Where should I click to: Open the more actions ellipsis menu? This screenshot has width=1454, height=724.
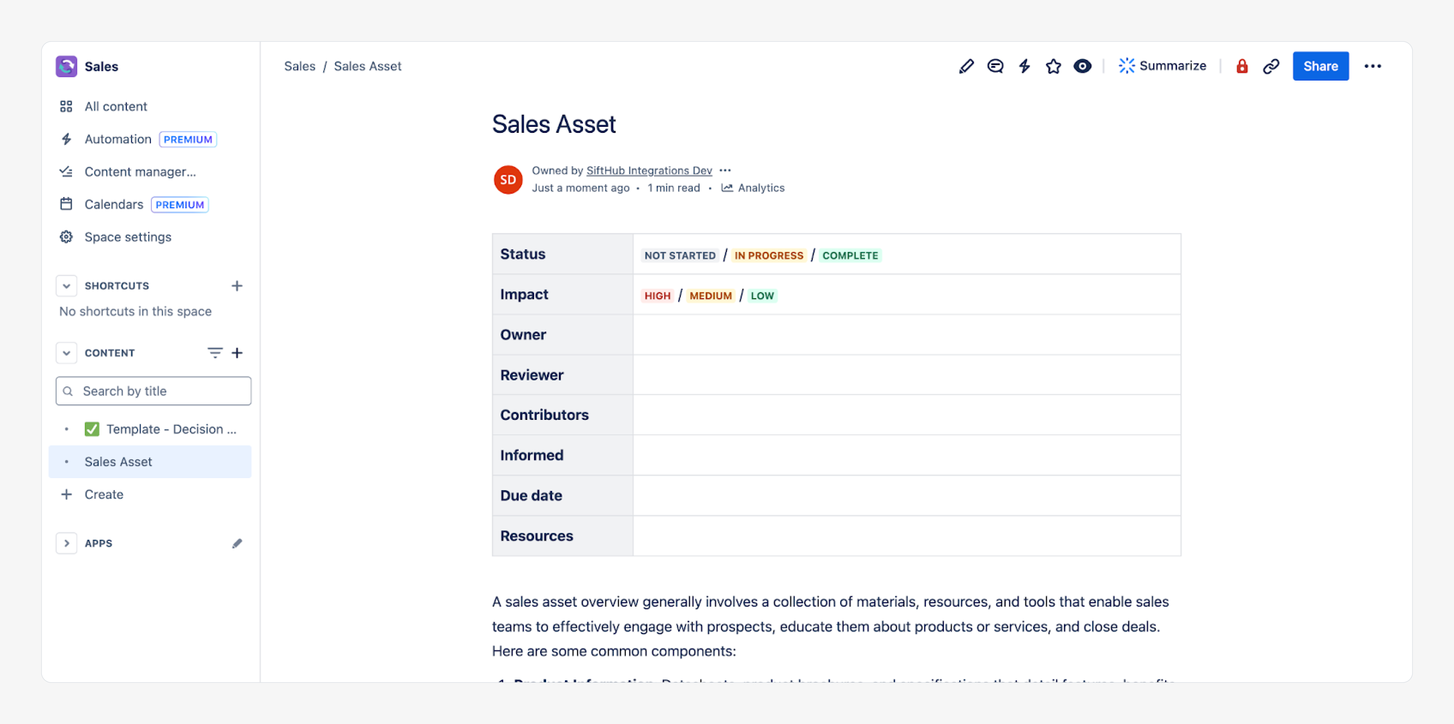(1372, 66)
